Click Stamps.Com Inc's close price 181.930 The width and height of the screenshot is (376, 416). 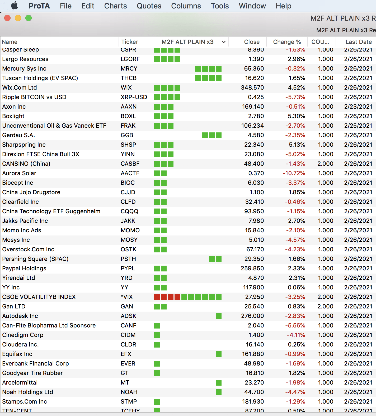point(253,401)
